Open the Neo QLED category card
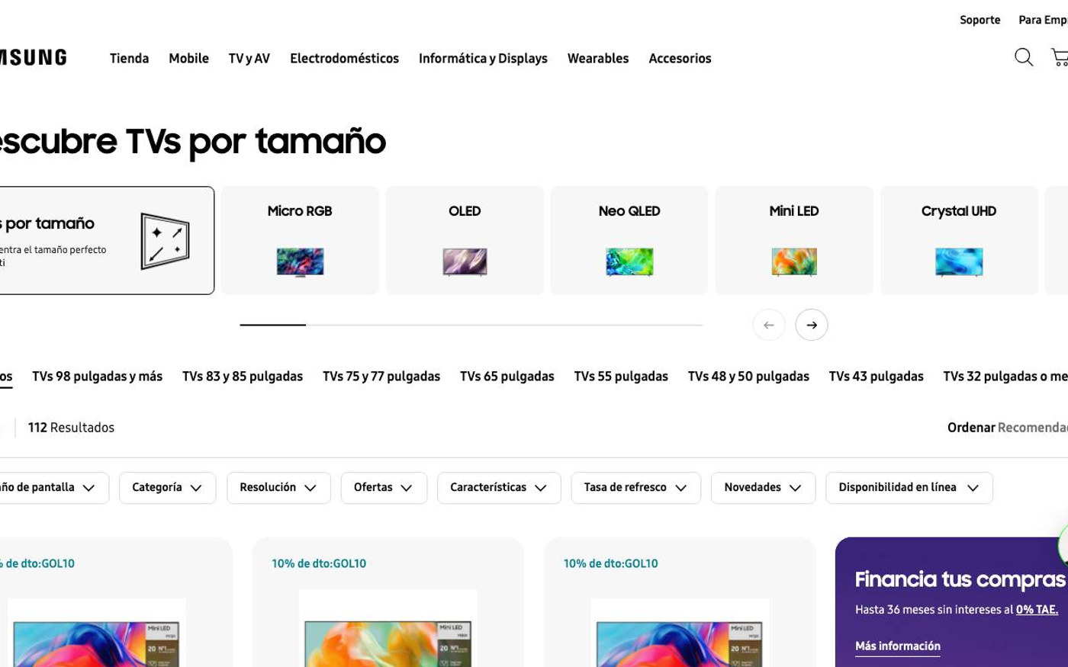The image size is (1068, 667). click(629, 240)
